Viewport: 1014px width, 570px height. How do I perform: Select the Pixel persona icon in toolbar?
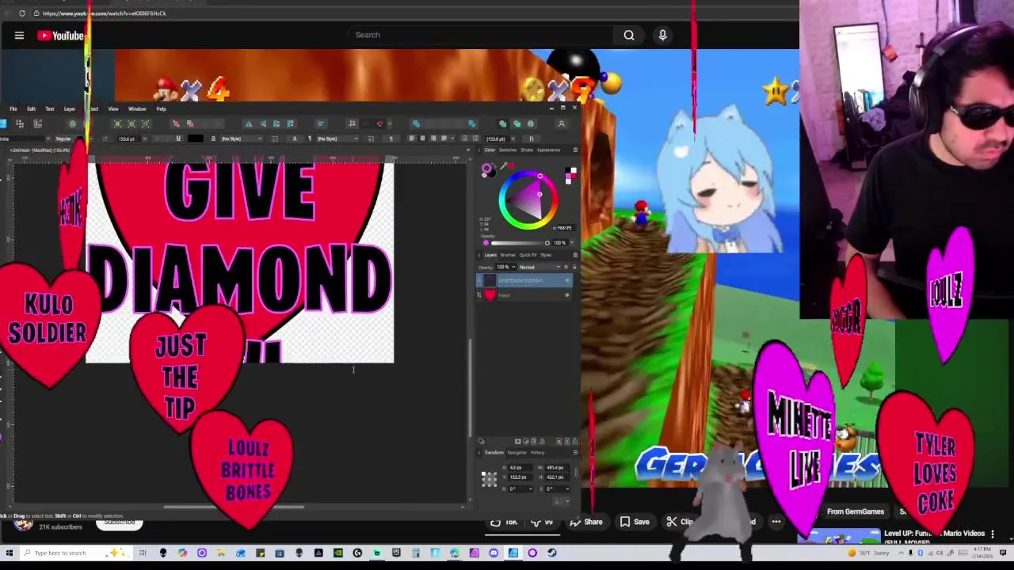20,123
